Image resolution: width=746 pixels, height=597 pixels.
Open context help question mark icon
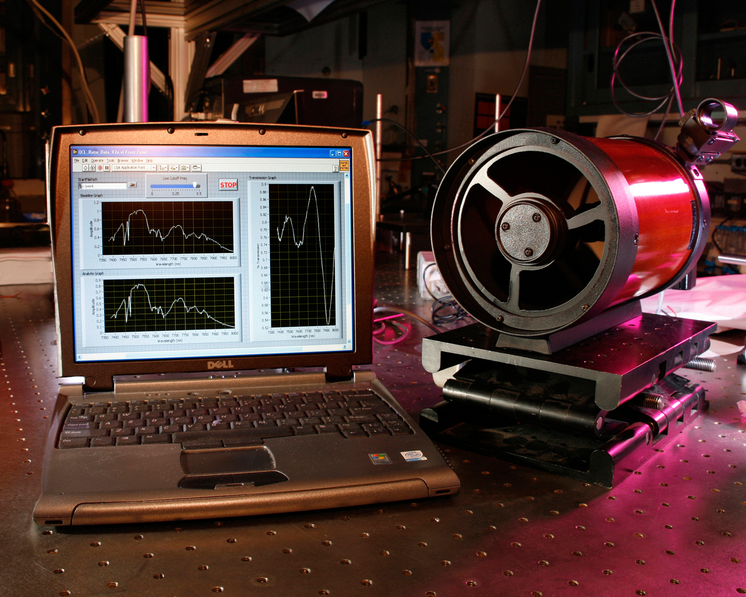point(336,168)
